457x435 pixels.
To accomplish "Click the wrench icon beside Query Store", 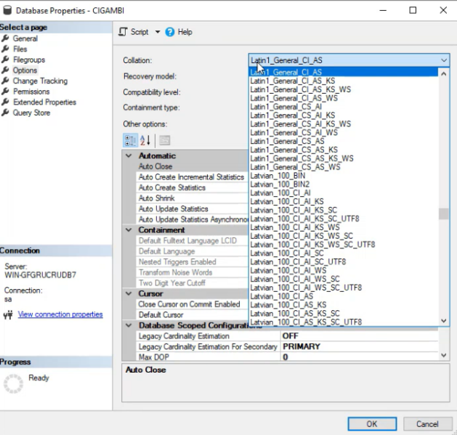I will point(5,113).
